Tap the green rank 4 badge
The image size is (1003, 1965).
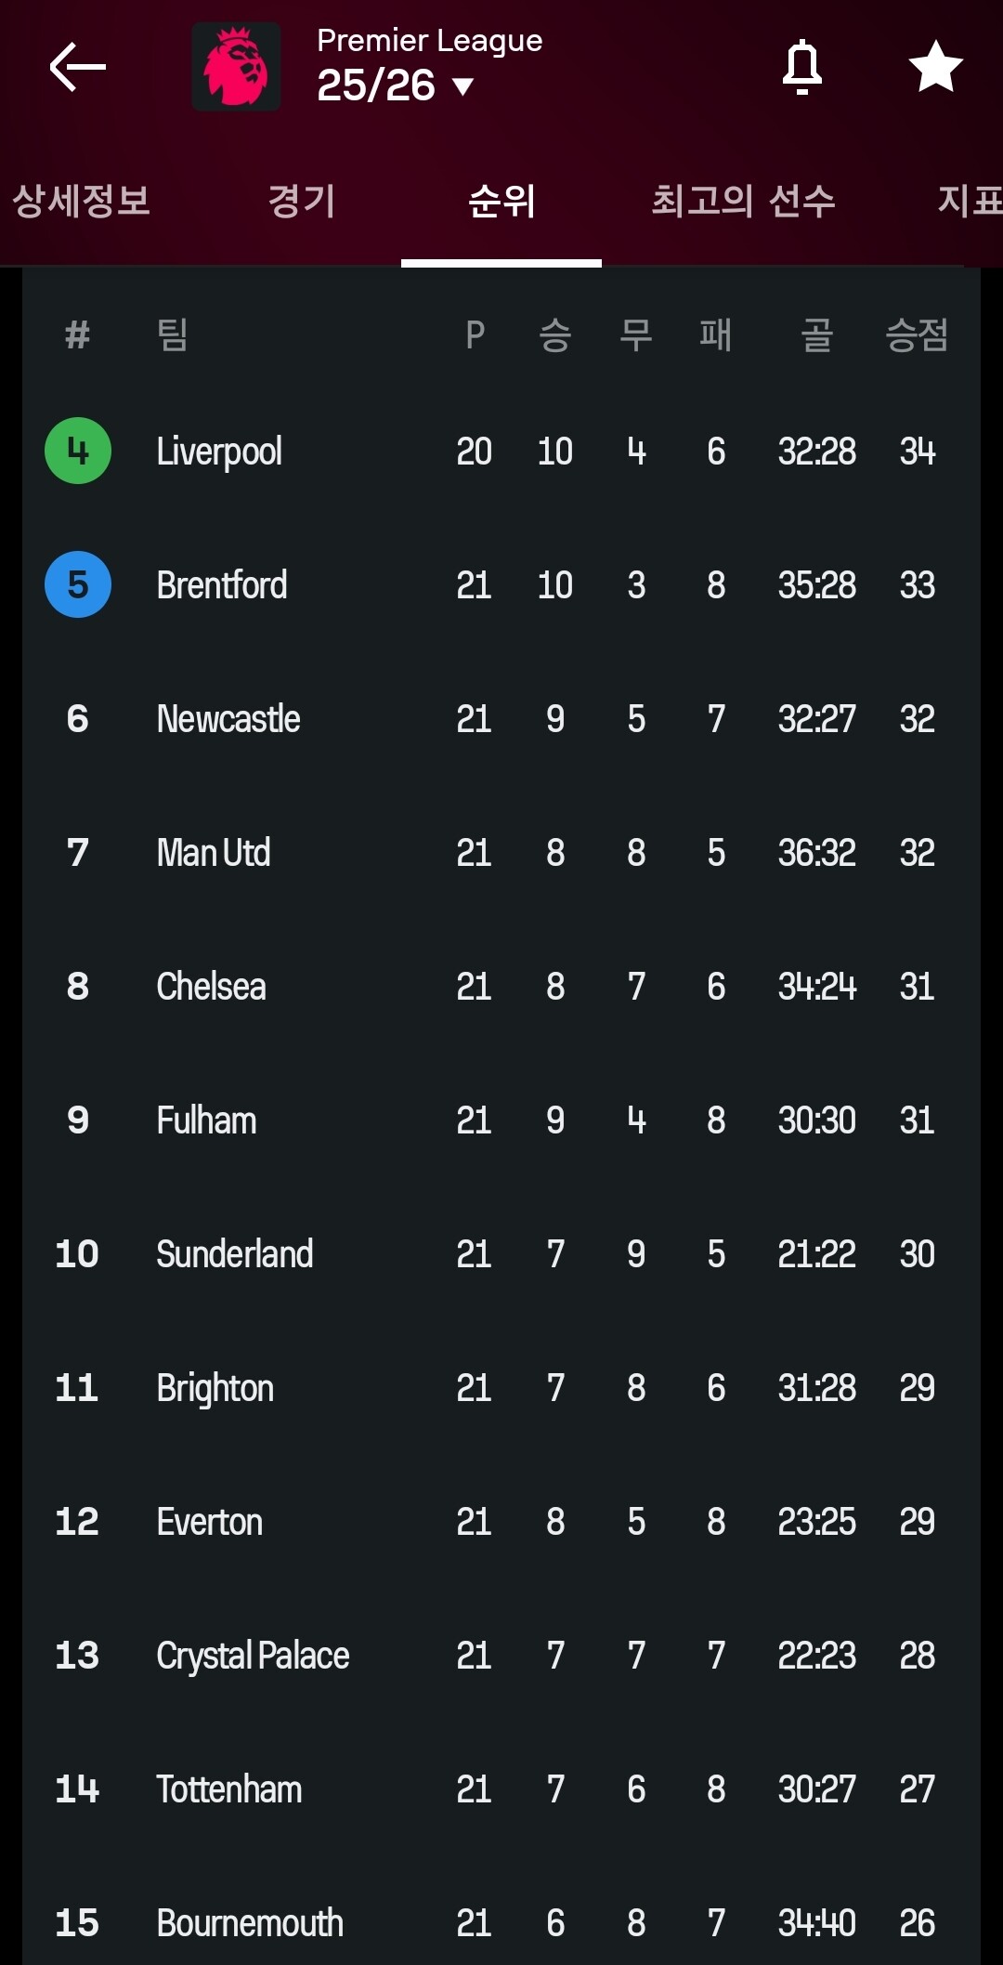pos(78,452)
